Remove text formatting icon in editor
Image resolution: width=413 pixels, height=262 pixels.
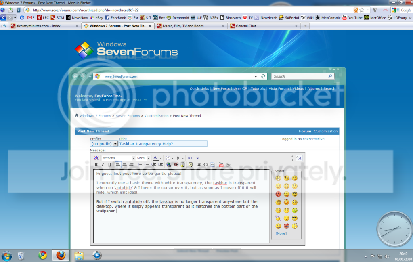pos(96,158)
